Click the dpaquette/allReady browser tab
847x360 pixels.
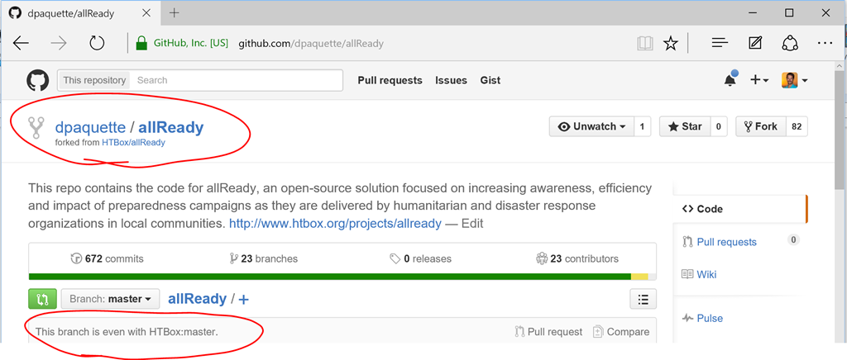pyautogui.click(x=81, y=13)
